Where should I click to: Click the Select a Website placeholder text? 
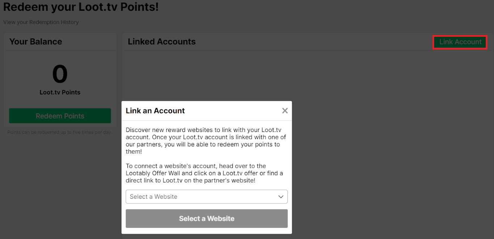(x=154, y=197)
